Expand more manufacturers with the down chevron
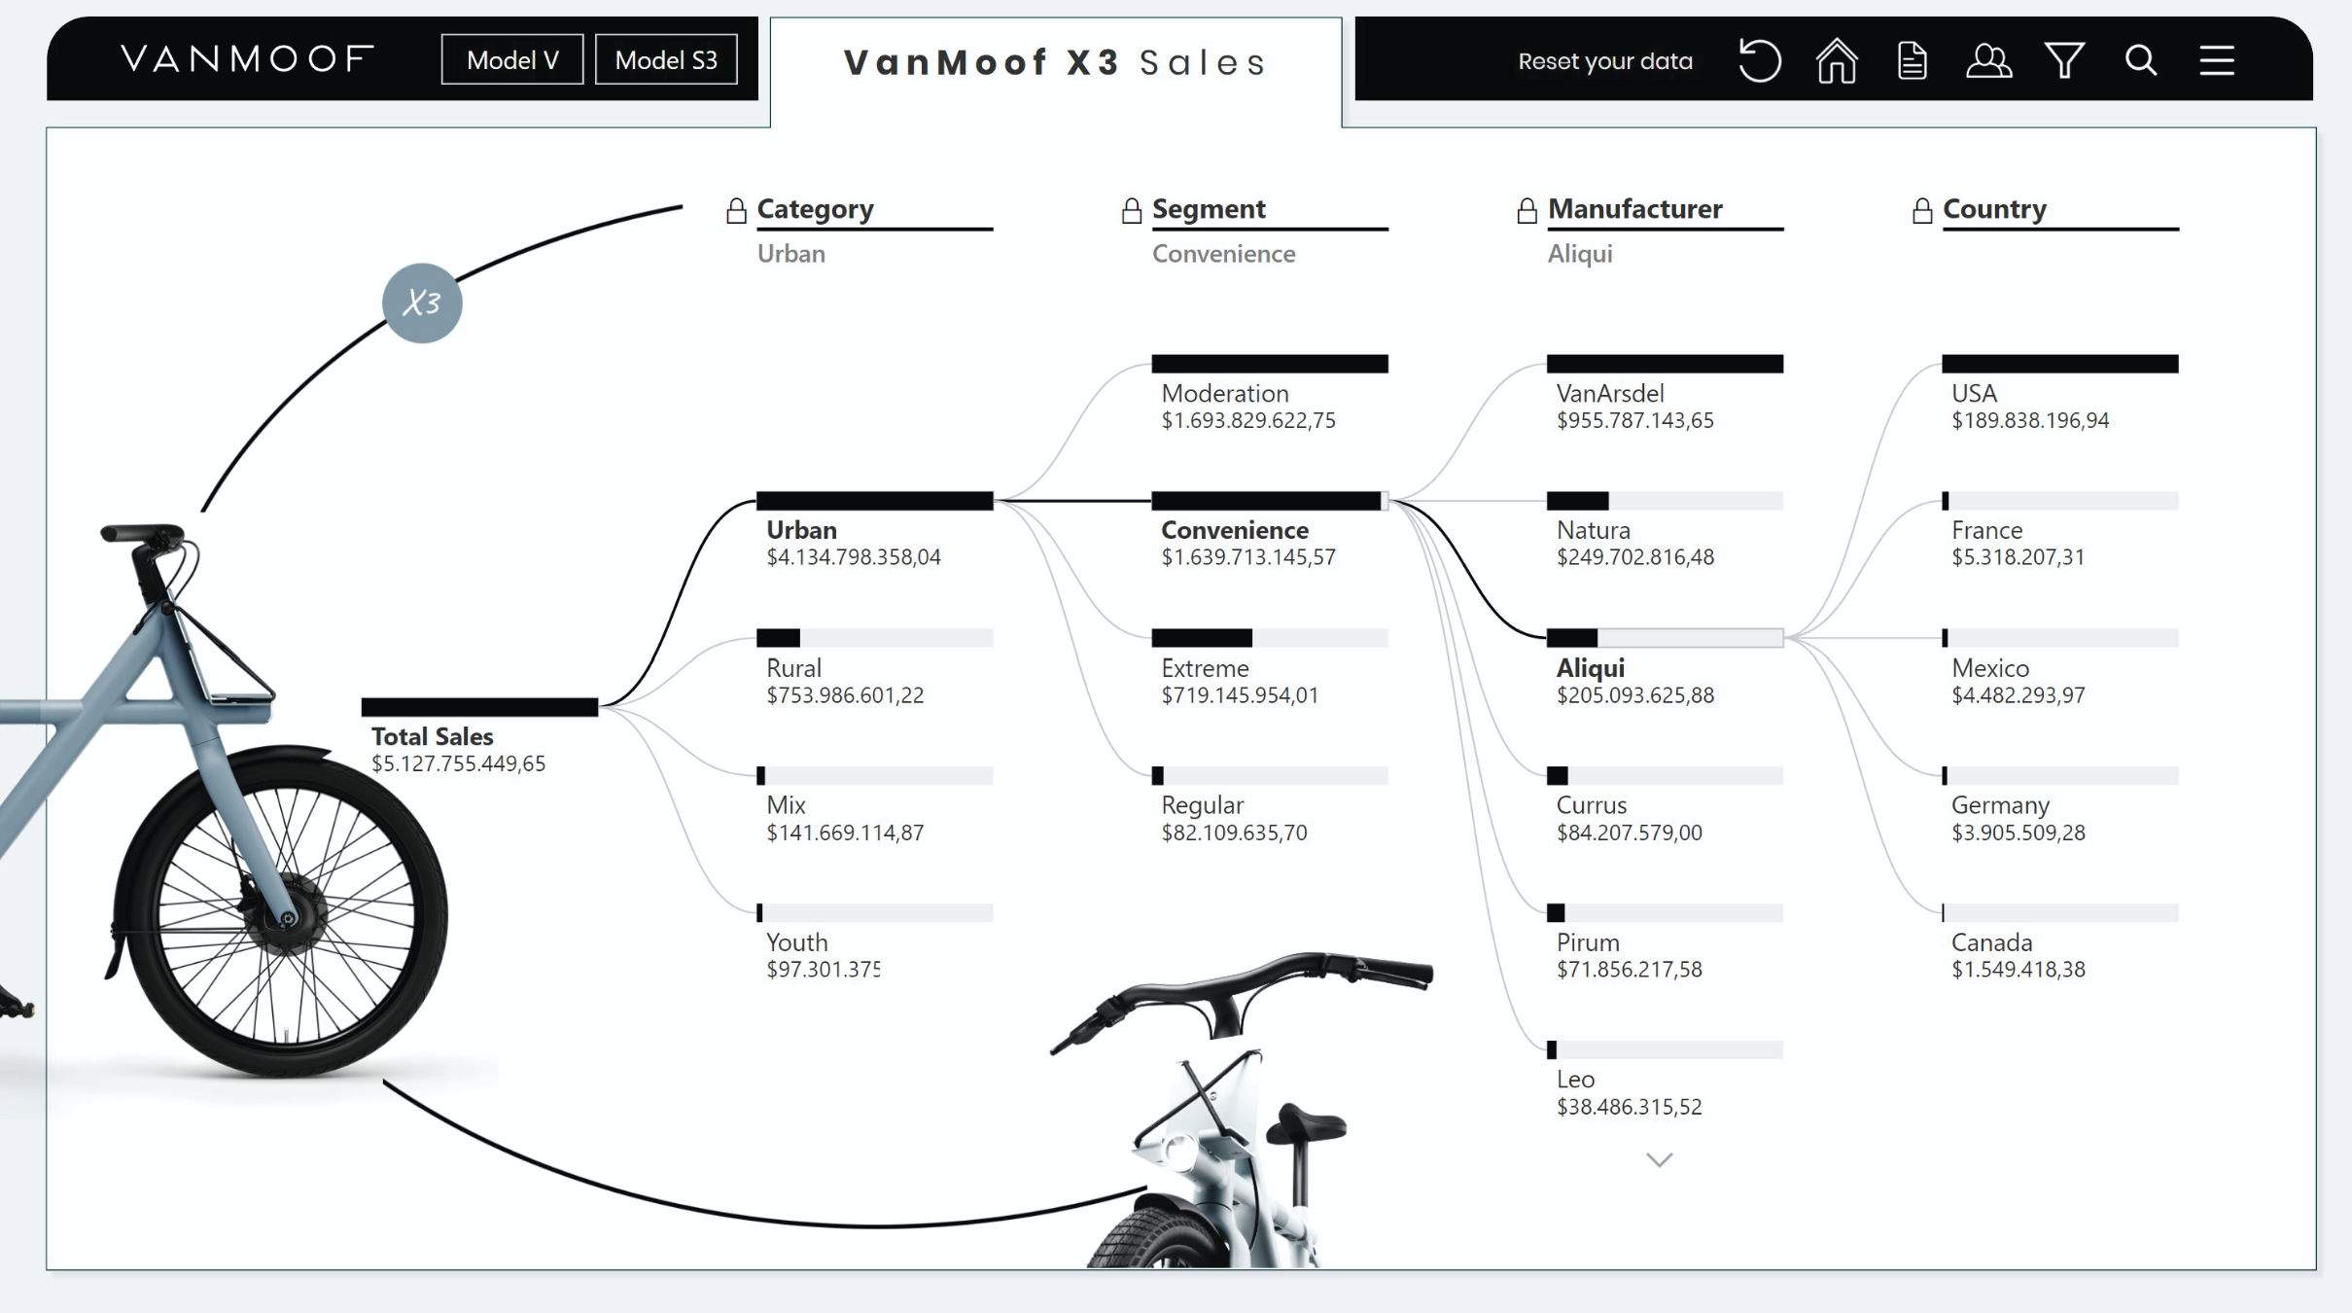The image size is (2352, 1313). 1659,1159
